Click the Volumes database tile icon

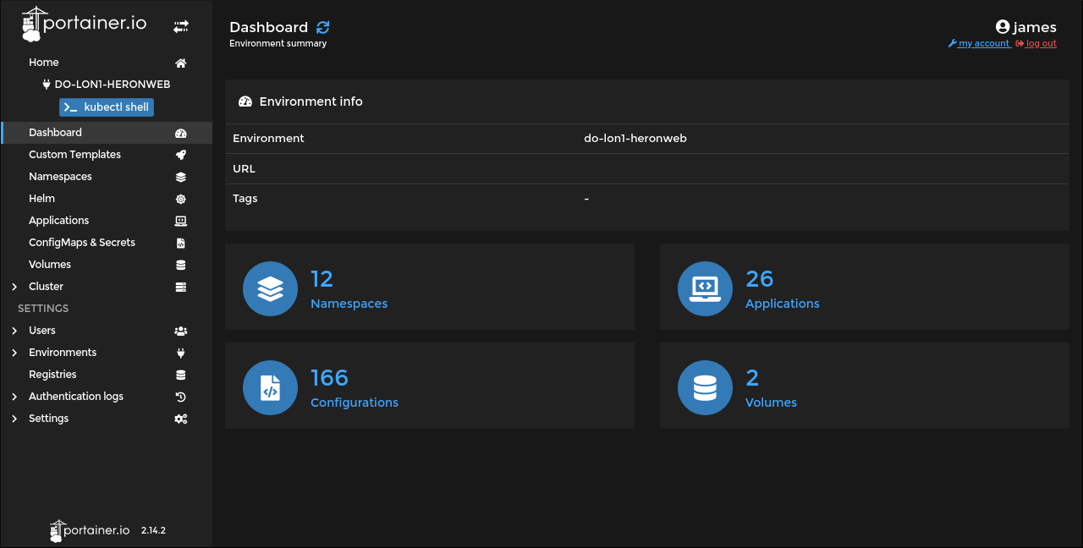point(705,387)
